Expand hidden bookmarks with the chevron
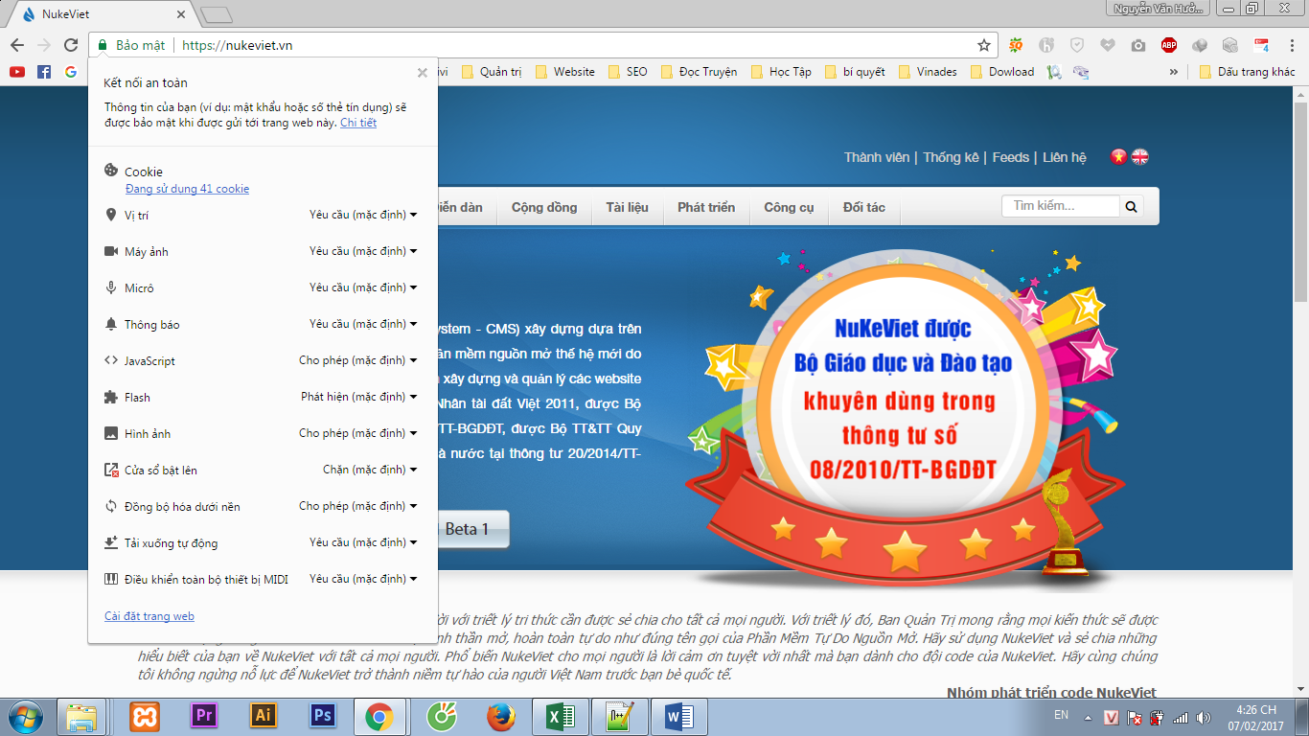Viewport: 1309px width, 736px height. [1173, 72]
